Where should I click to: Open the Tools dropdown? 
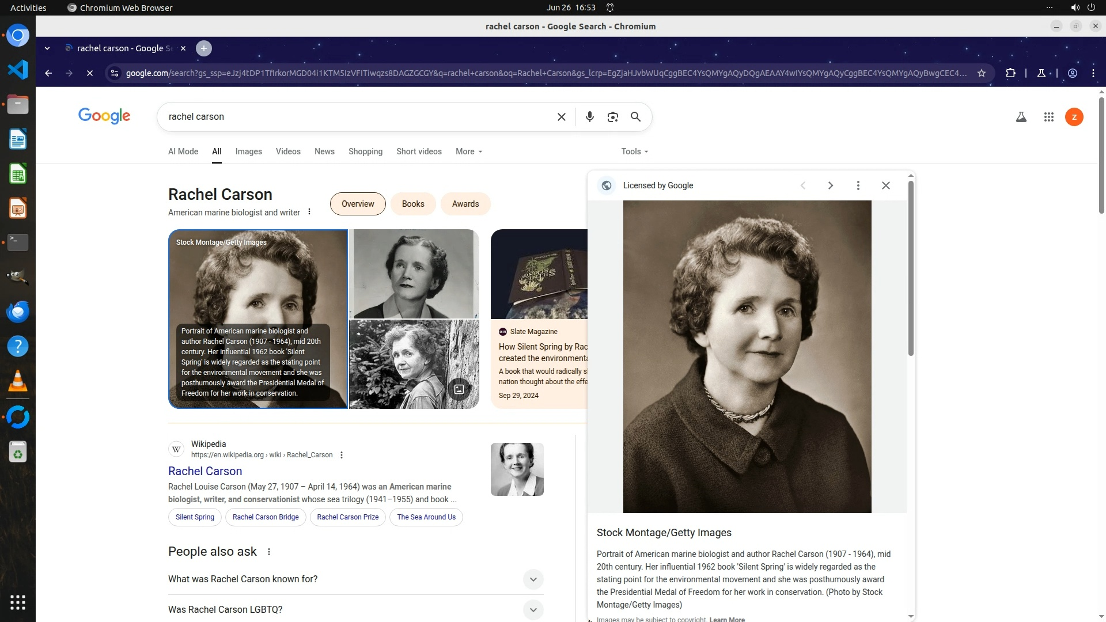634,151
